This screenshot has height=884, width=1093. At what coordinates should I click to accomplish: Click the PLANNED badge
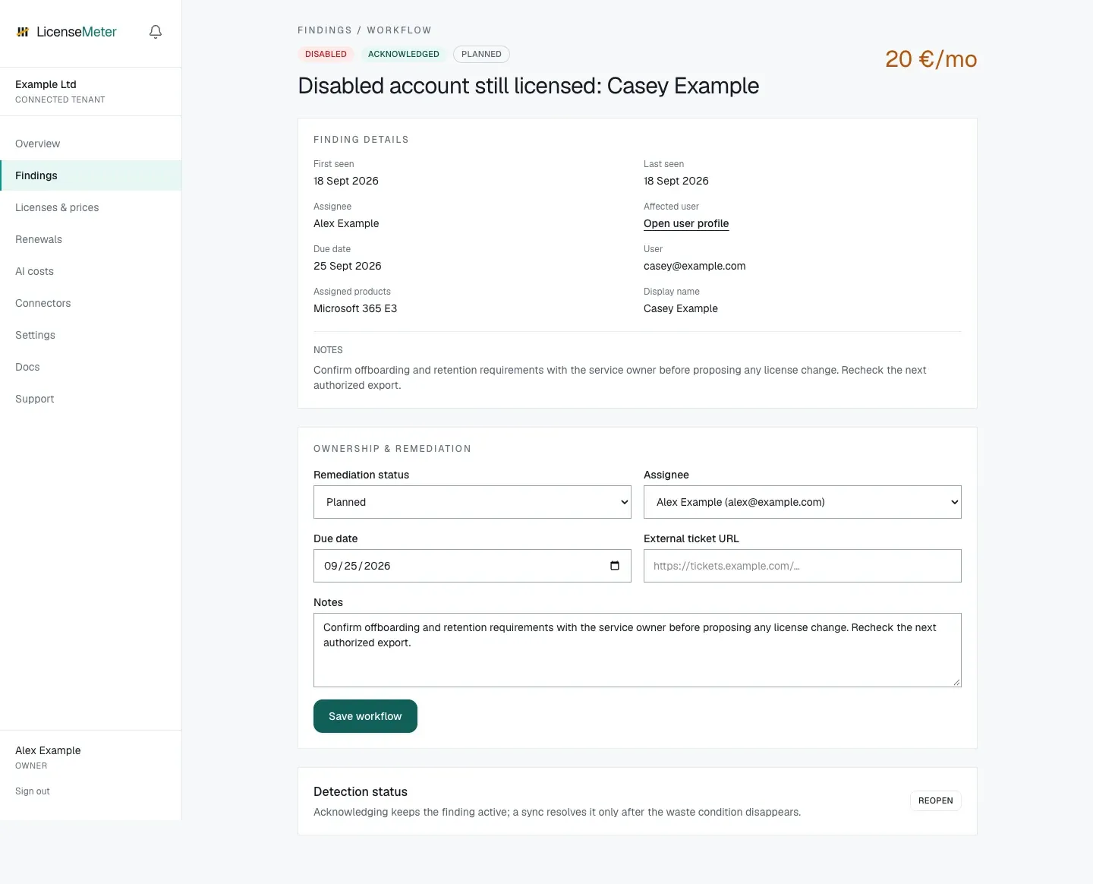point(481,54)
